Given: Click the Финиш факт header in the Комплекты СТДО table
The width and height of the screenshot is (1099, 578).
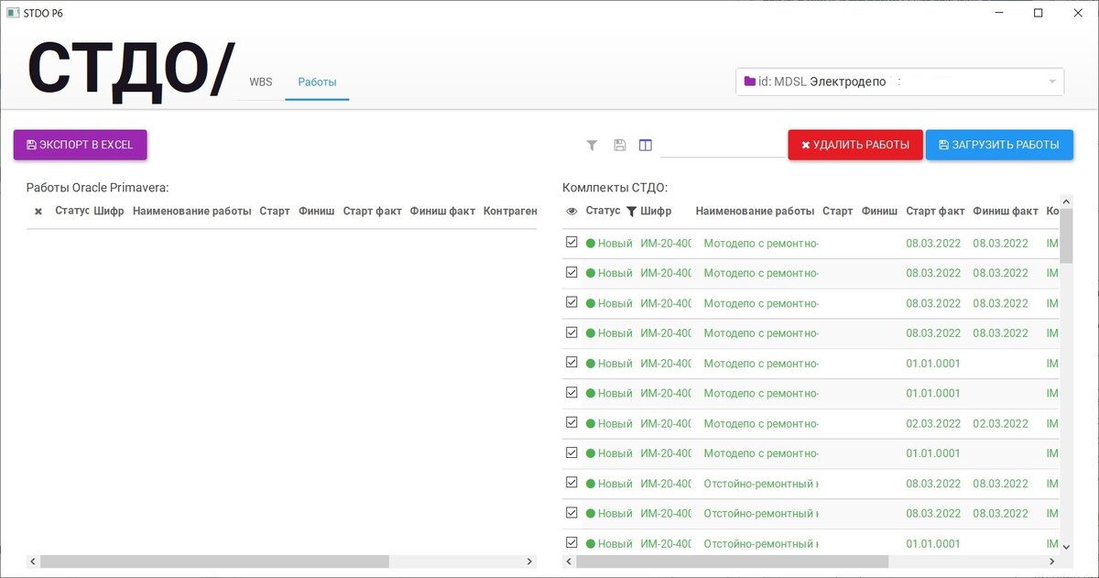Looking at the screenshot, I should tap(1006, 211).
